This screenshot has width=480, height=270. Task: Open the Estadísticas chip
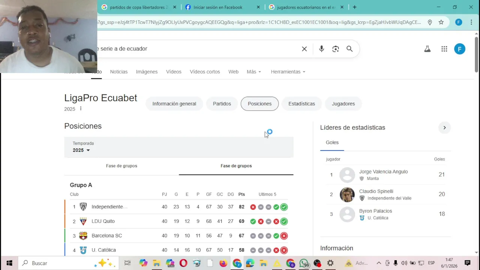tap(302, 104)
